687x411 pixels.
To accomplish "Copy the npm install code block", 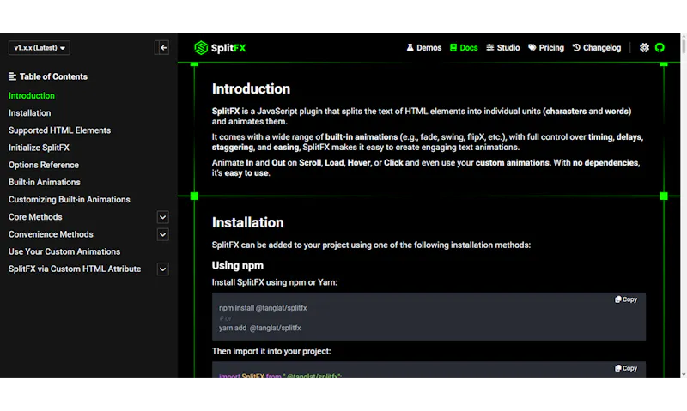I will [626, 299].
